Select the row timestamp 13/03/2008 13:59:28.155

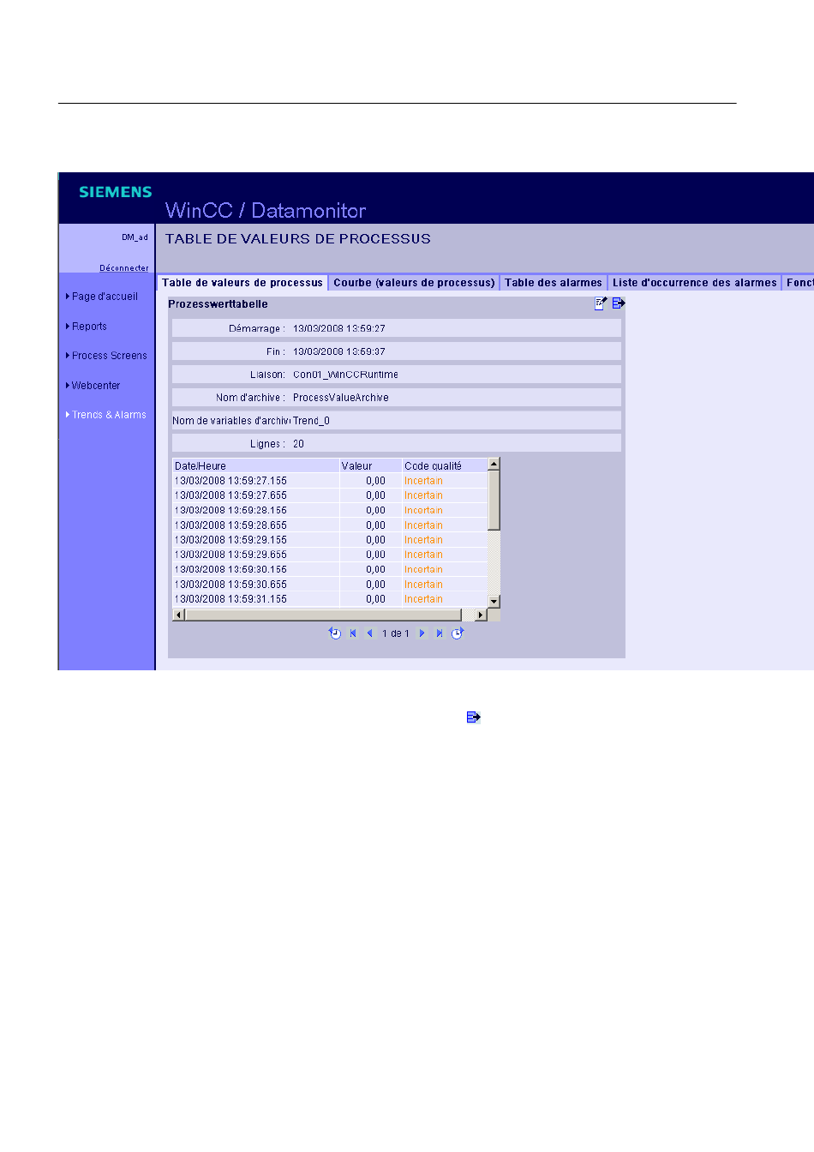click(230, 510)
